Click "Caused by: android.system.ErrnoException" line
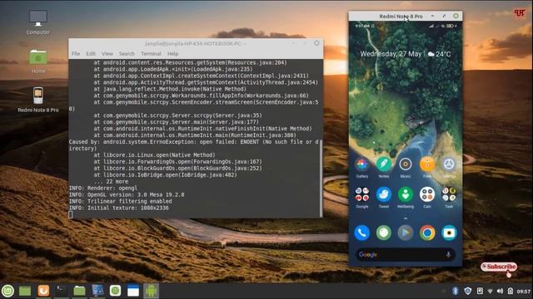Viewport: 533px width, 299px height. (194, 145)
